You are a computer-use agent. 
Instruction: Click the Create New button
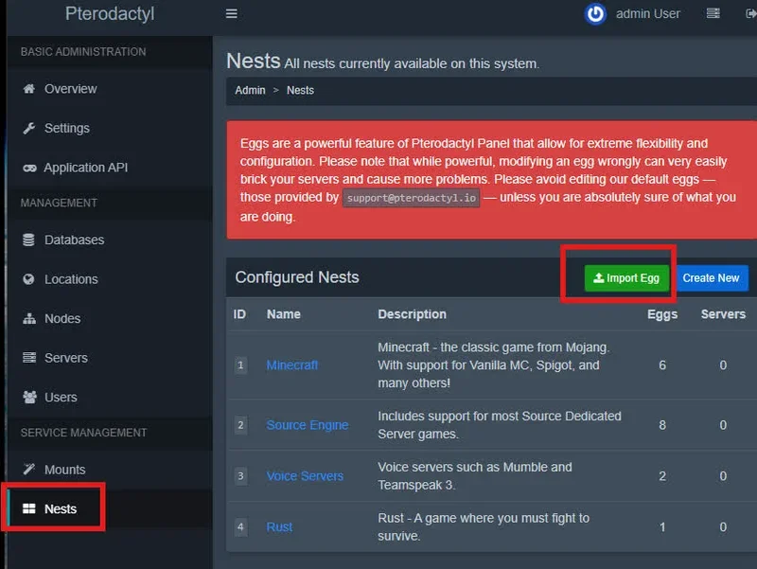click(x=711, y=278)
